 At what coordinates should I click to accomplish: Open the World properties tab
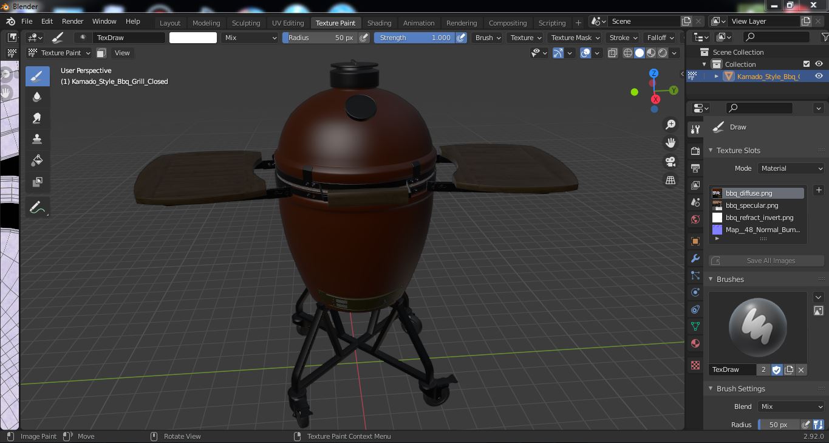[695, 219]
